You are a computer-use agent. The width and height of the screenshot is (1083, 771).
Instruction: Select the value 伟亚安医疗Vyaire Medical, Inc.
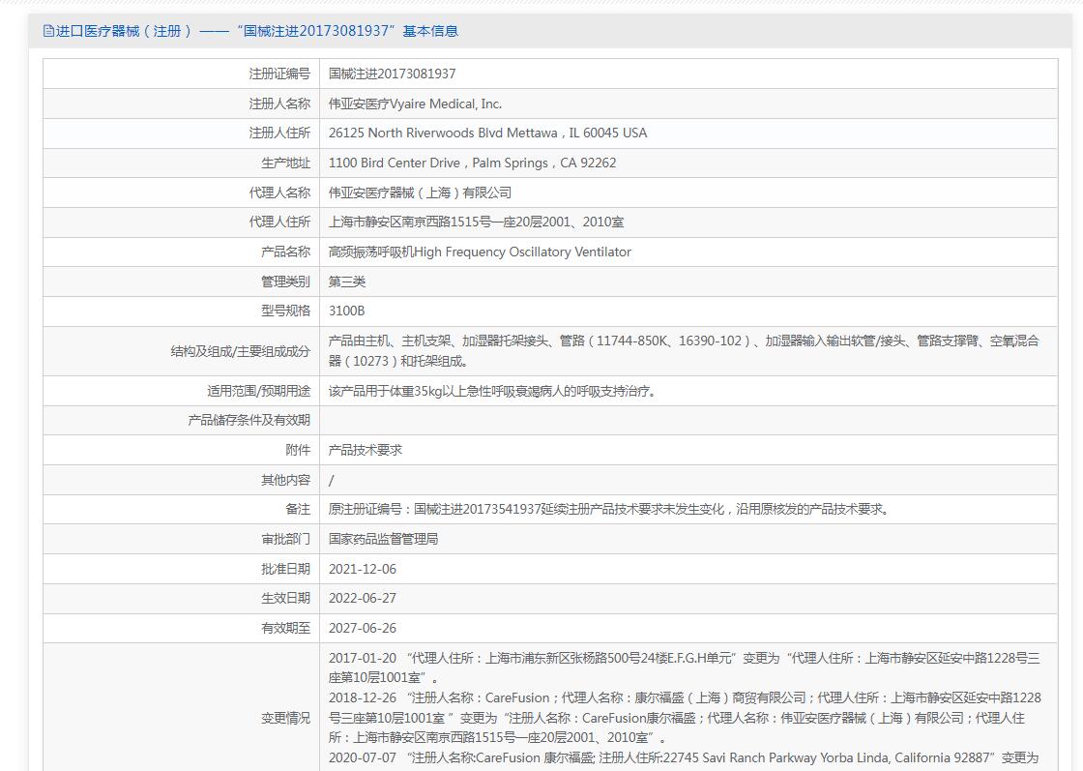click(415, 104)
